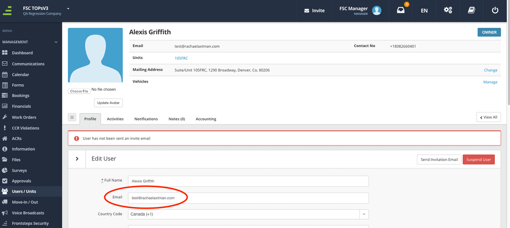
Task: Expand the Edit User panel chevron
Action: click(77, 159)
